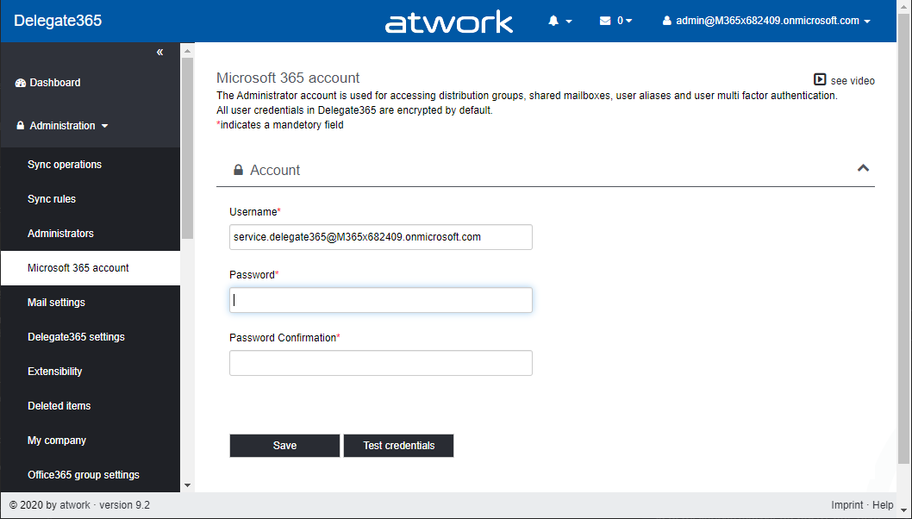The width and height of the screenshot is (912, 519).
Task: Click the Help link in footer
Action: click(883, 505)
